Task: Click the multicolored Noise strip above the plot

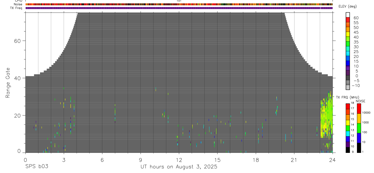Action: (x=179, y=4)
